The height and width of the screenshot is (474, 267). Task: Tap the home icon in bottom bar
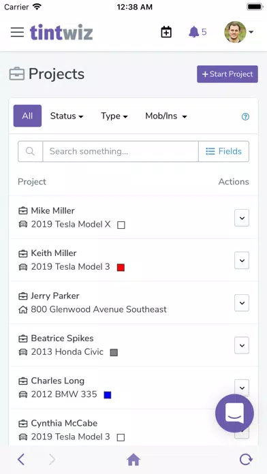pyautogui.click(x=133, y=460)
